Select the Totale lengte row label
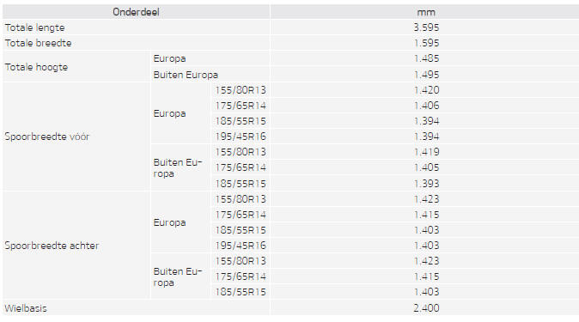The image size is (579, 322). click(34, 27)
